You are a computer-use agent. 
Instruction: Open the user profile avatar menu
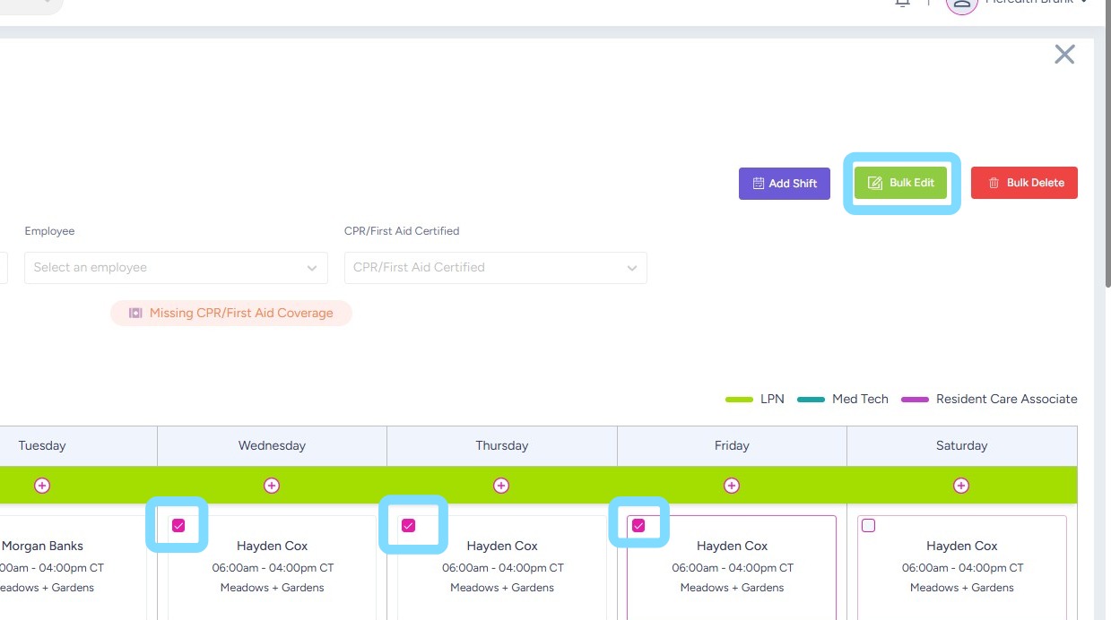962,4
